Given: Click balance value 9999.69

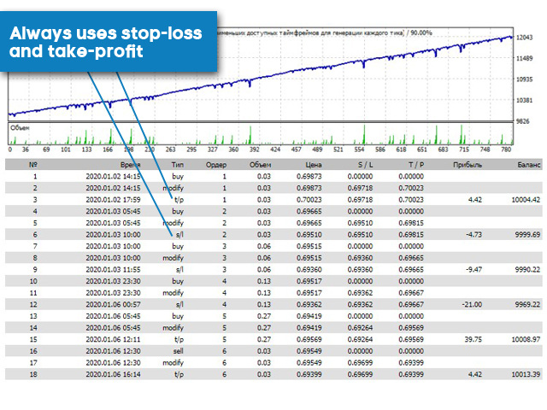Looking at the screenshot, I should [x=527, y=235].
